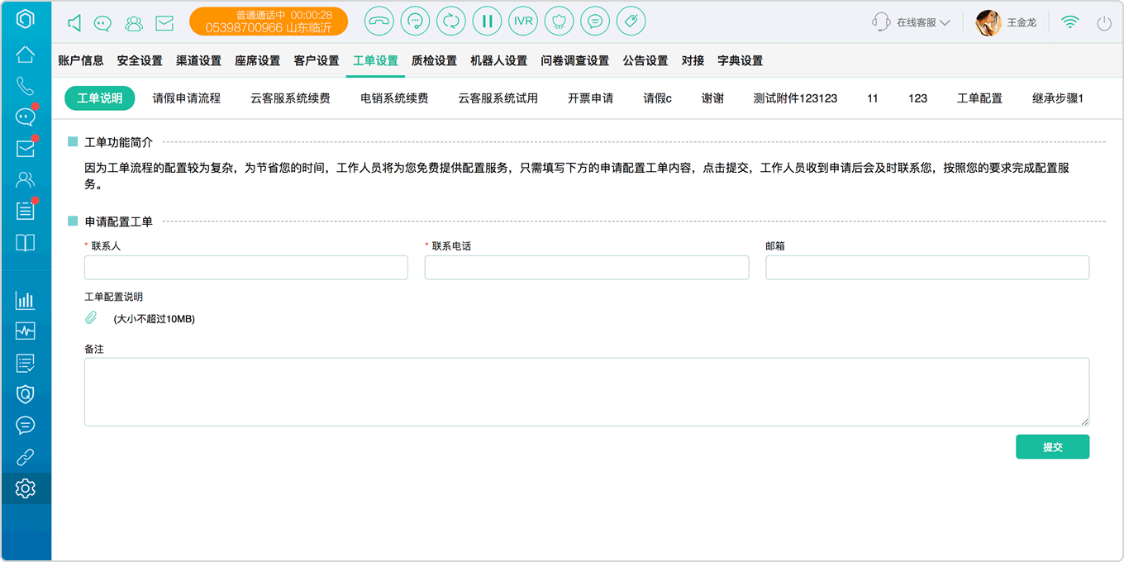The image size is (1124, 562).
Task: Switch to the 质检设置 tab
Action: coord(434,60)
